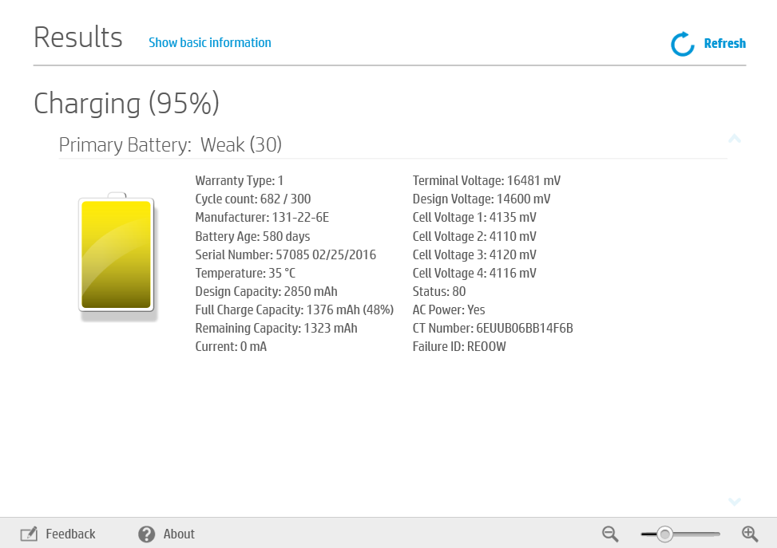
Task: Click the About icon in bottom toolbar
Action: [x=147, y=534]
